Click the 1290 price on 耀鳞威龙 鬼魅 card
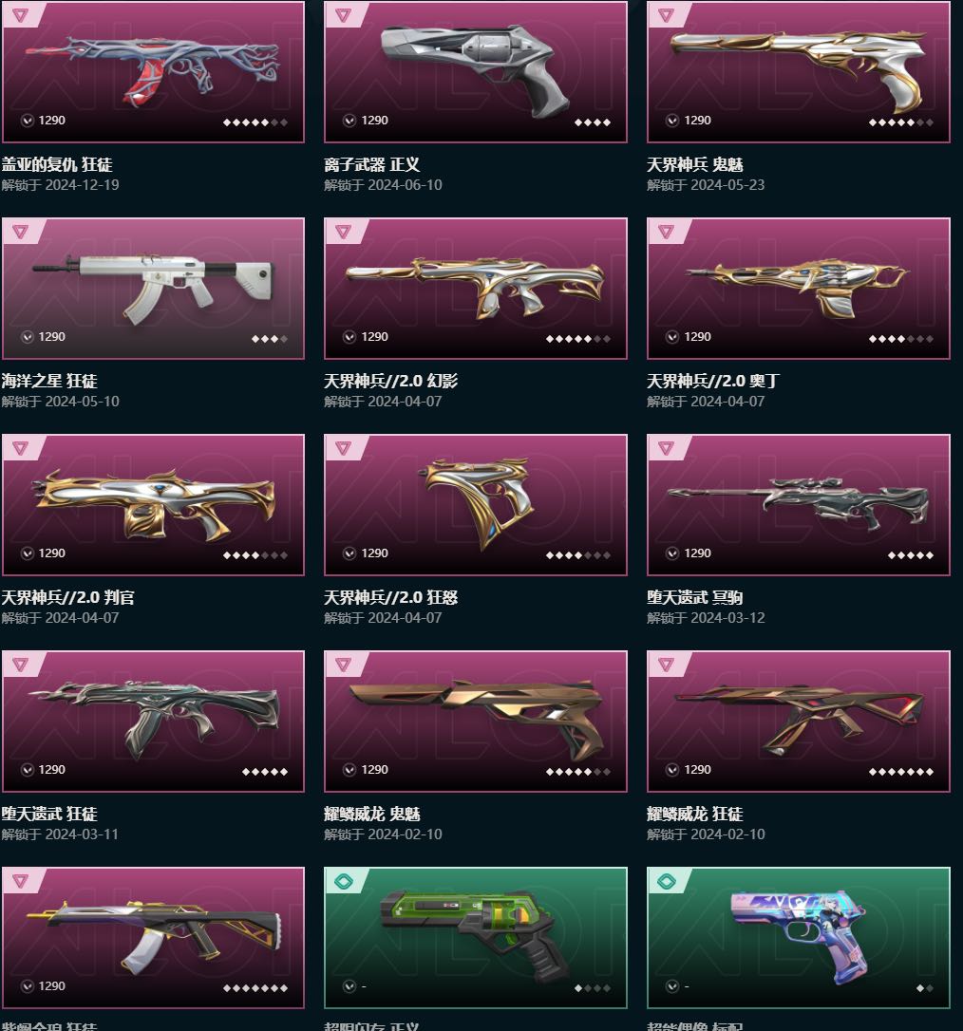This screenshot has width=963, height=1031. coord(374,769)
